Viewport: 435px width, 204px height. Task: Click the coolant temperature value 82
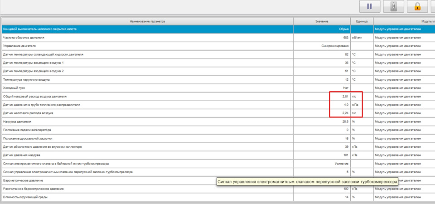(347, 54)
